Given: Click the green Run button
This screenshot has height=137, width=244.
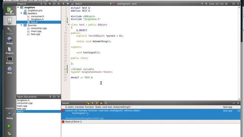Looking at the screenshot, I should [9, 126].
